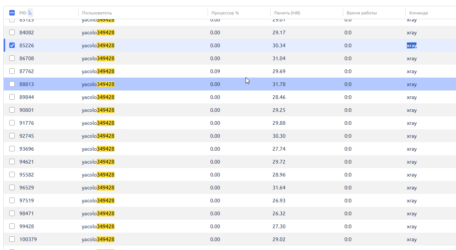Viewport: 456px width, 250px height.
Task: Click the user name in row 93696
Action: [x=98, y=149]
